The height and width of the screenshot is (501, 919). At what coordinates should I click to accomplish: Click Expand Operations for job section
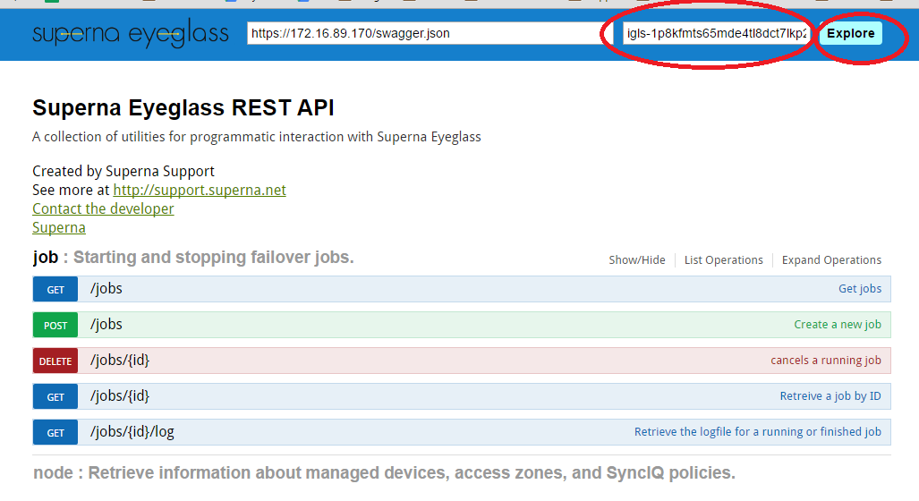pos(831,260)
